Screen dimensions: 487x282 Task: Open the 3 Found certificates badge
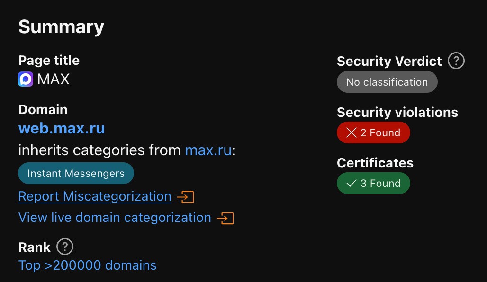pyautogui.click(x=373, y=183)
